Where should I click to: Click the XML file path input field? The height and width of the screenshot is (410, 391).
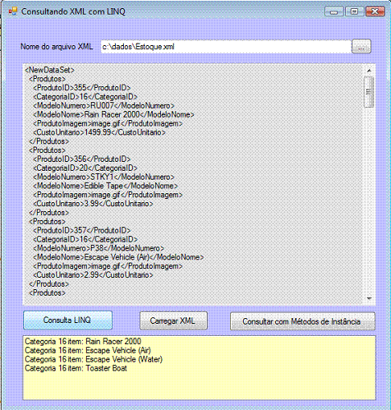tap(226, 47)
